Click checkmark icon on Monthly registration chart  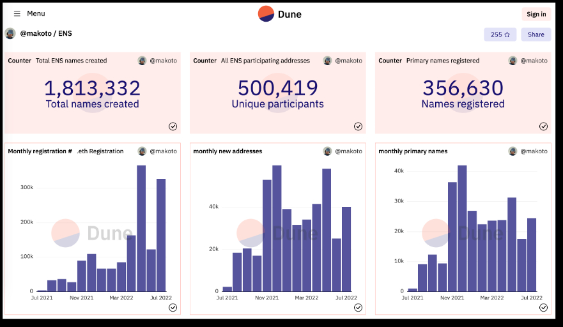click(173, 308)
